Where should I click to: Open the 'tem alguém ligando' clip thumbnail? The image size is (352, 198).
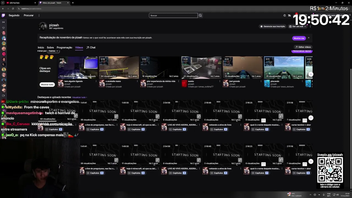78,67
